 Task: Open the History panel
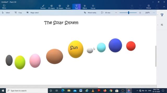pyautogui.click(x=148, y=7)
